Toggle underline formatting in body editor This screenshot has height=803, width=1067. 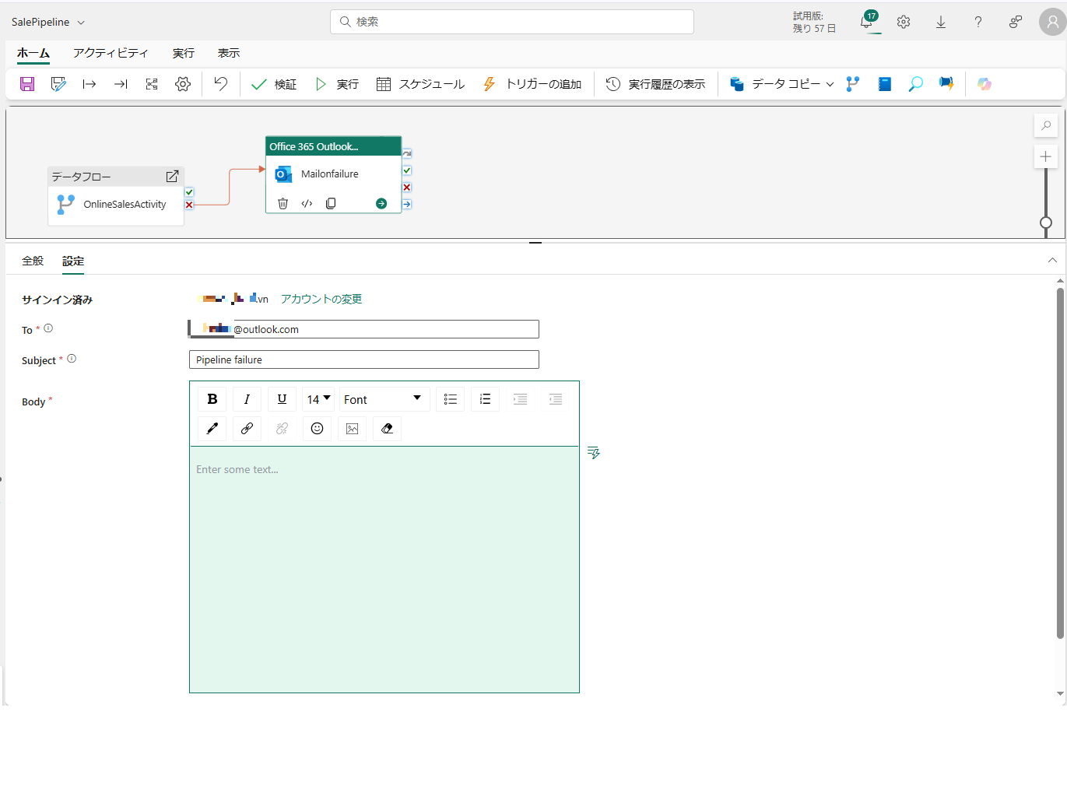[282, 399]
